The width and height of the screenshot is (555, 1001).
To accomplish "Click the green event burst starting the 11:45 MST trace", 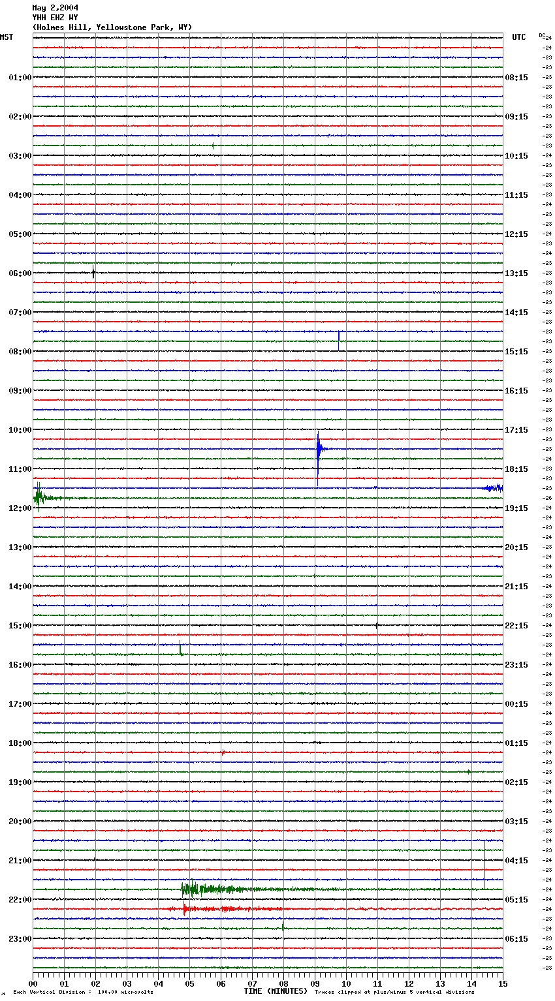I will point(39,497).
